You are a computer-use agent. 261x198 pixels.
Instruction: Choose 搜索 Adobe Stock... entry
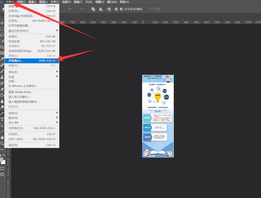pos(32,92)
